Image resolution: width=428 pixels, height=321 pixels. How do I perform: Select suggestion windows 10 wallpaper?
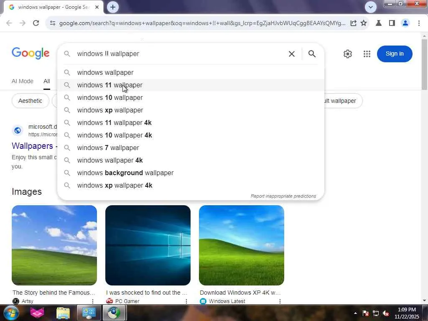191,98
